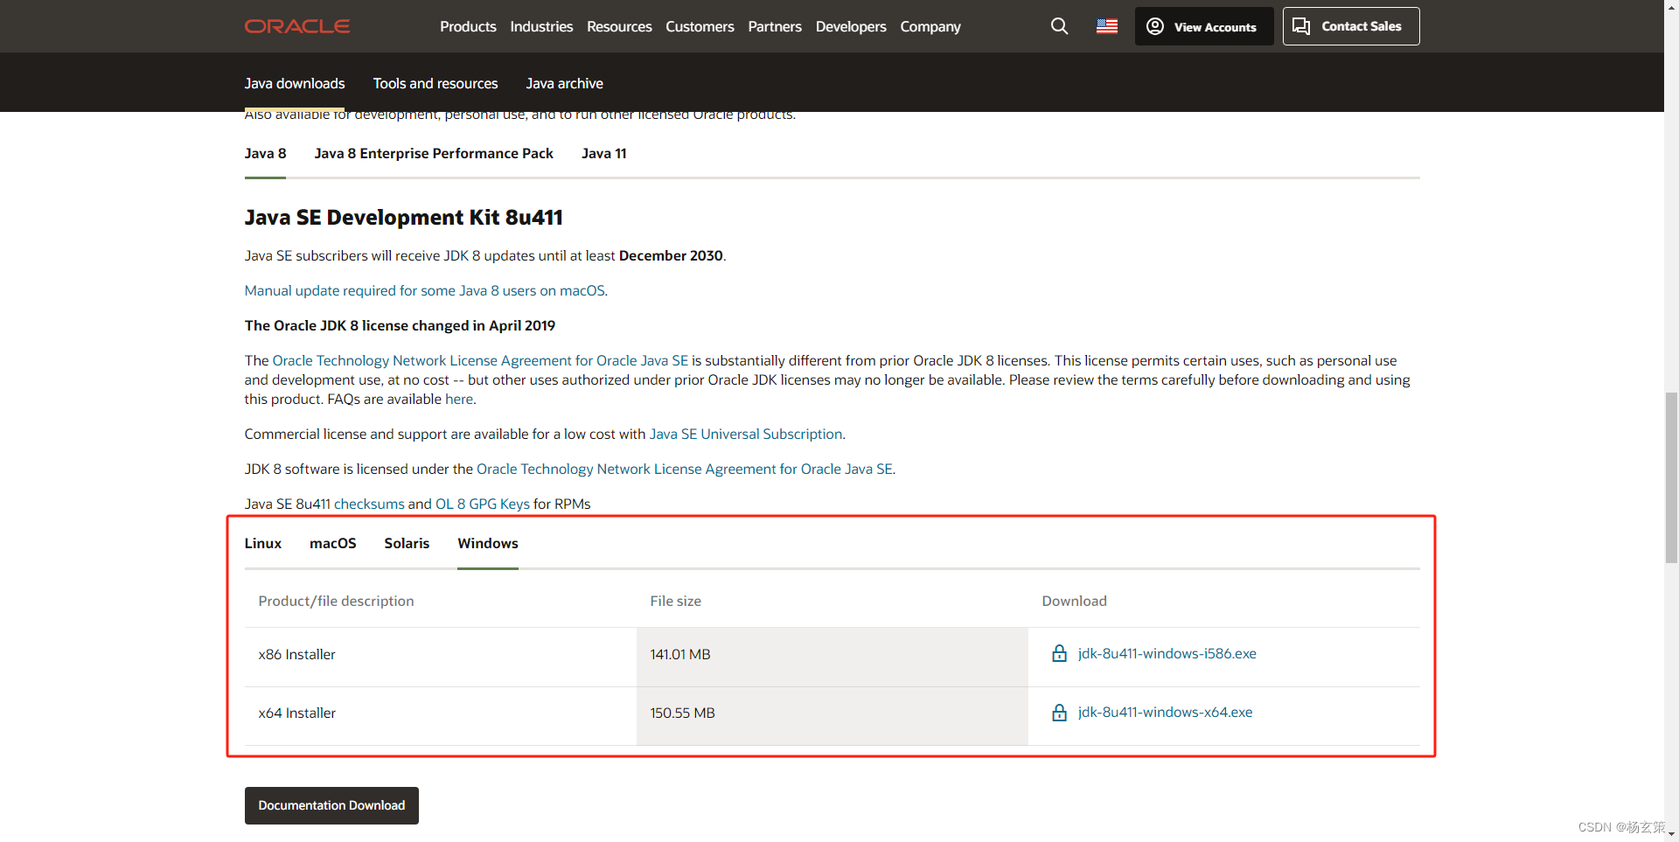This screenshot has height=842, width=1679.
Task: Switch to the macOS download tab
Action: tap(332, 543)
